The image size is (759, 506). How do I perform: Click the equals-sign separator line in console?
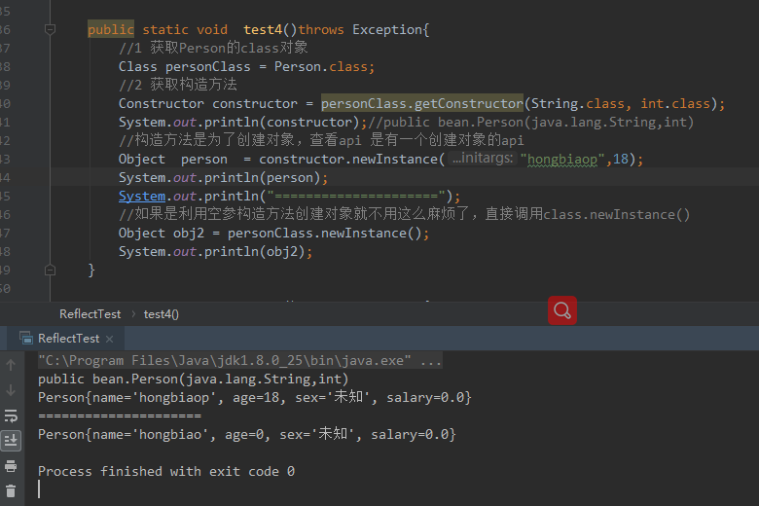coord(120,416)
